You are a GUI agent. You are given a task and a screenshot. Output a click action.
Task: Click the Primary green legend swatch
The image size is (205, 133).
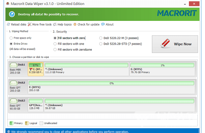(x=12, y=123)
